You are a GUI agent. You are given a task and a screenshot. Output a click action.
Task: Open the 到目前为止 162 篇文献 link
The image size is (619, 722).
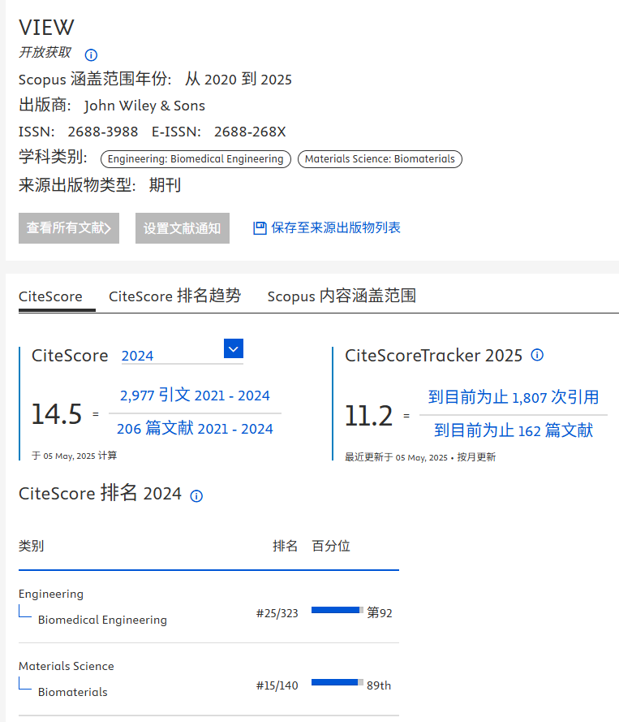[x=514, y=430]
